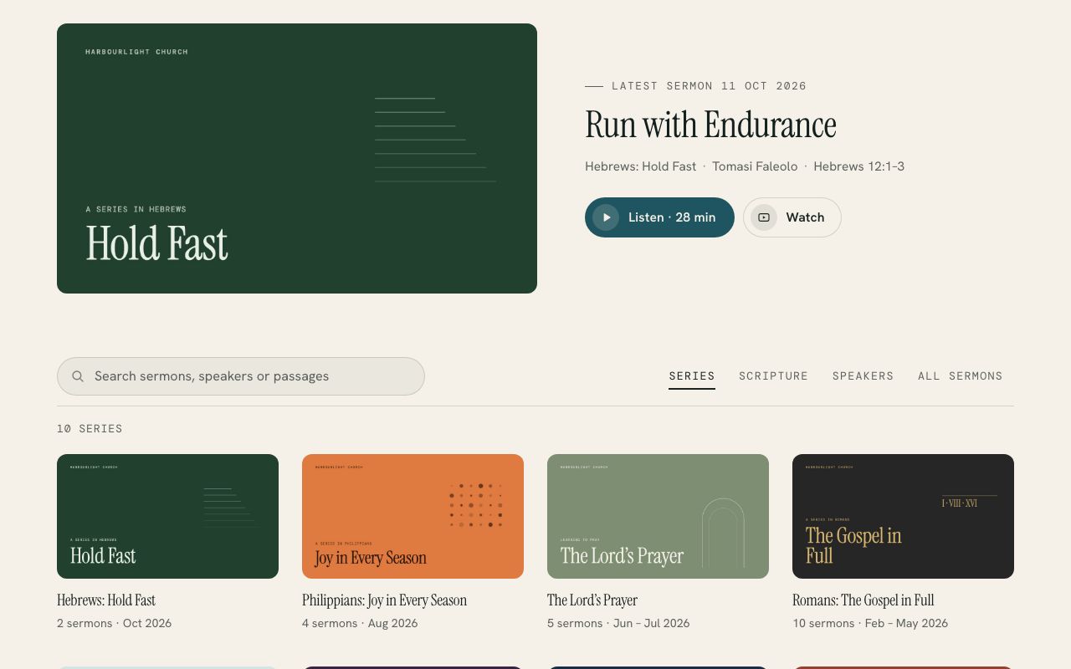Click the play icon in Listen button
1071x669 pixels.
(606, 217)
